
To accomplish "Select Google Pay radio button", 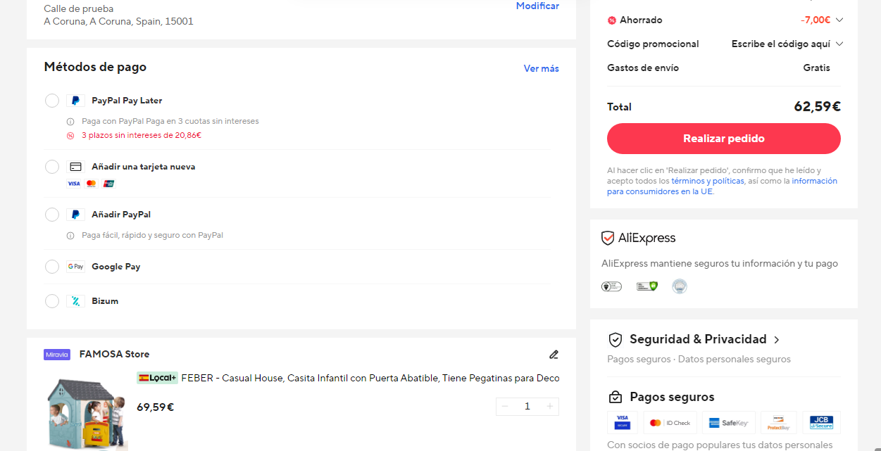I will pyautogui.click(x=52, y=267).
